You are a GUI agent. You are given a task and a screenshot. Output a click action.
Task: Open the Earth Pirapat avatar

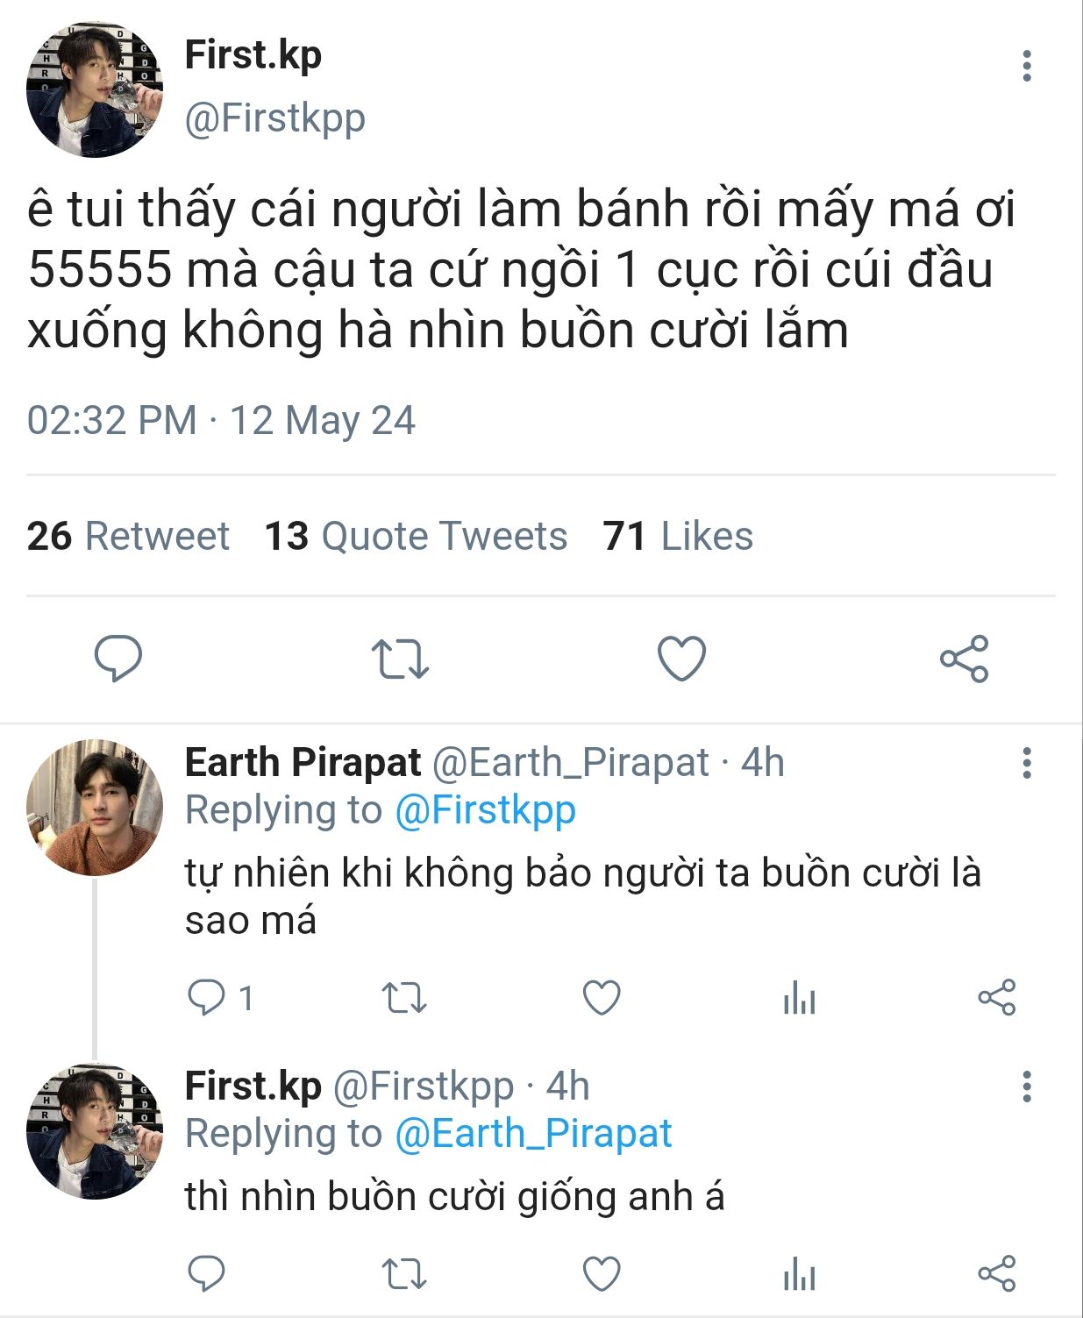[95, 808]
